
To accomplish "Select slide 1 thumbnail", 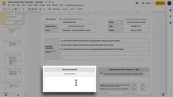I will 14,18.
